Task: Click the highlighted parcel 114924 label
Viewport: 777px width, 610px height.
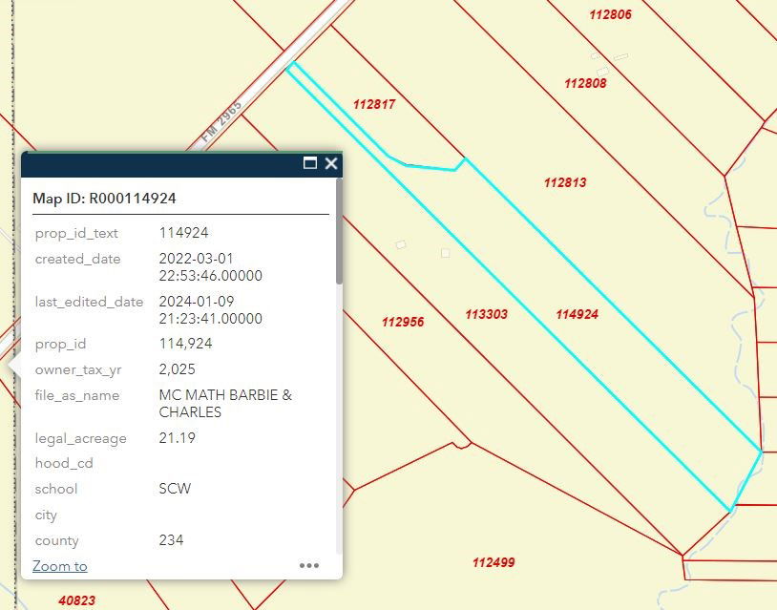Action: [577, 314]
